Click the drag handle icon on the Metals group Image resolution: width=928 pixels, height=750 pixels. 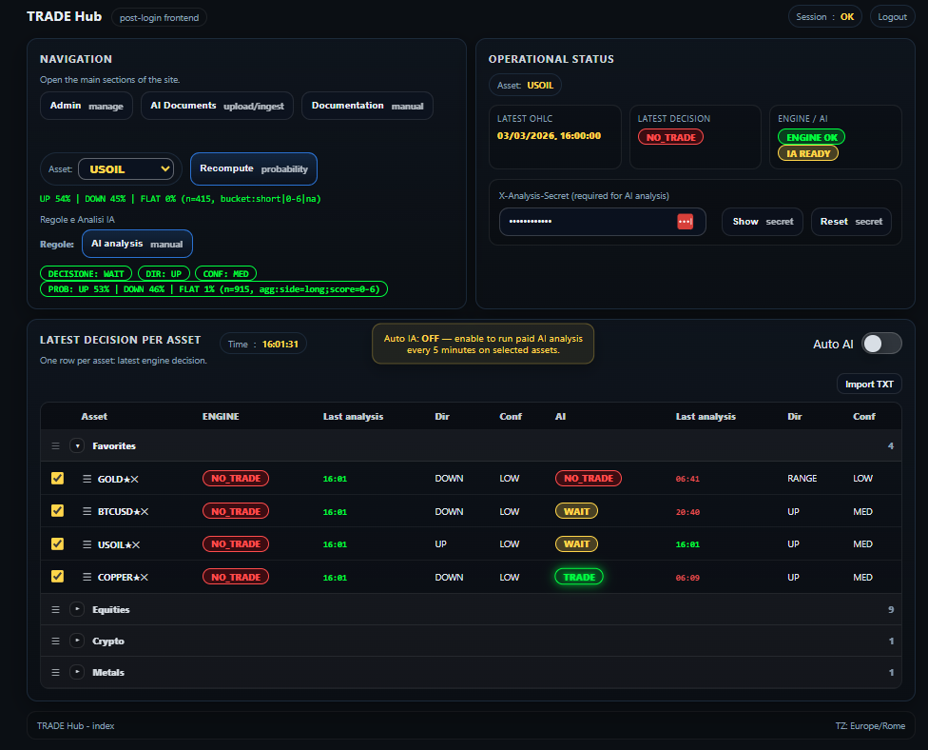point(55,671)
